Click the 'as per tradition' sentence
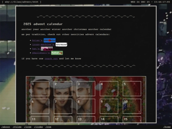This screenshot has height=129, width=172. tap(66, 34)
